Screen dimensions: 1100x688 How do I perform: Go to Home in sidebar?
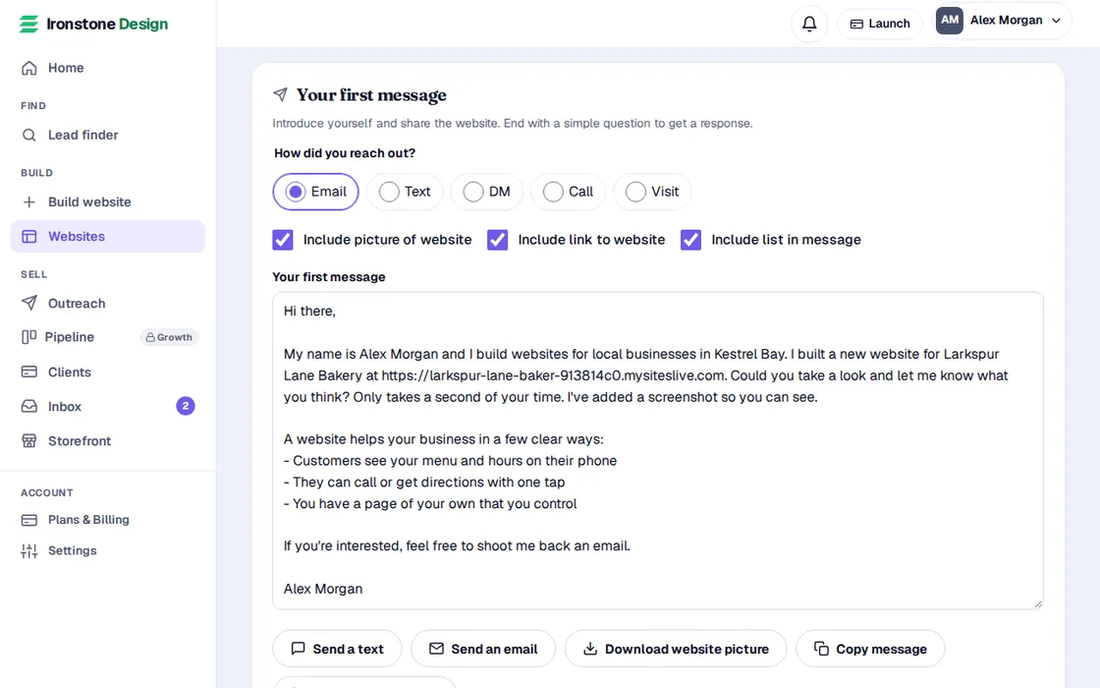[x=108, y=68]
